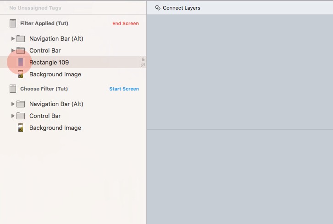Expand Navigation Bar (Alt) under Filter Applied
This screenshot has height=224, width=333.
pyautogui.click(x=13, y=39)
